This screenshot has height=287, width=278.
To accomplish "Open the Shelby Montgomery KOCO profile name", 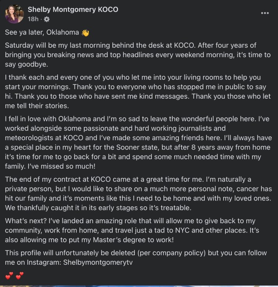I will (73, 9).
